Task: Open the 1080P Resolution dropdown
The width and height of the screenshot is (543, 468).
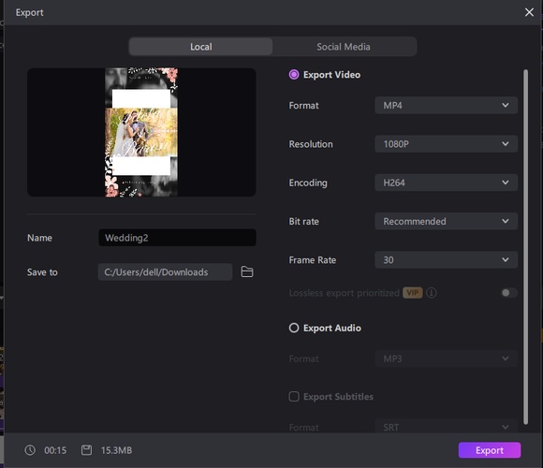Action: point(446,144)
